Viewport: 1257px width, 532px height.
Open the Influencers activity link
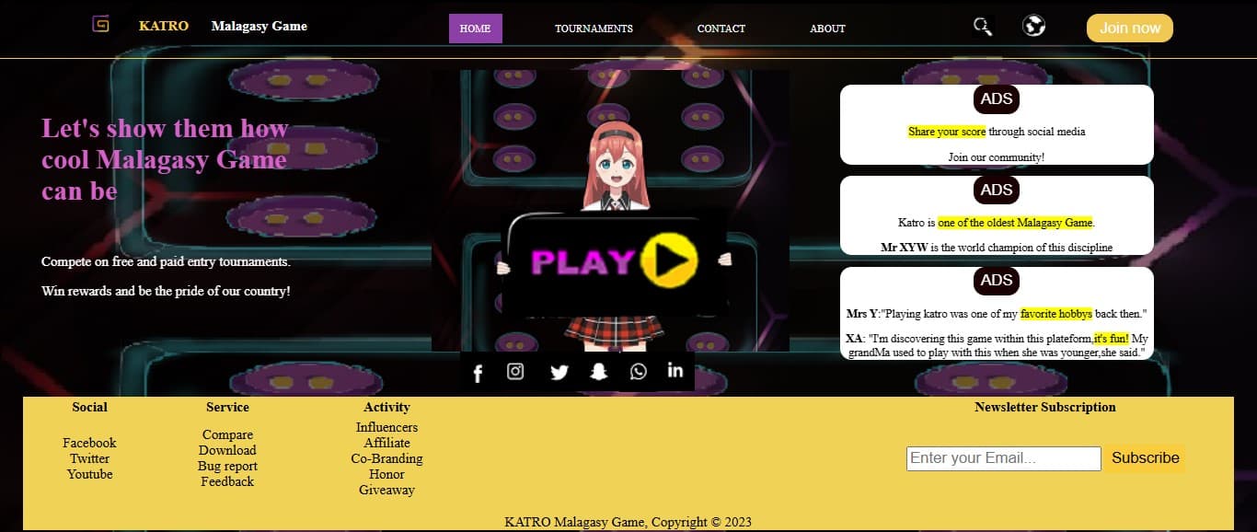click(386, 427)
